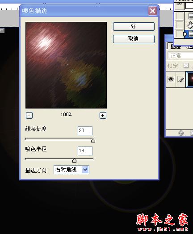Confirm the Sprayed Strokes dialog with 好
This screenshot has width=193, height=234.
(134, 26)
